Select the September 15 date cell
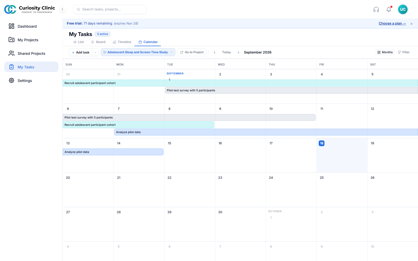Viewport: 418px width, 261px height. (x=190, y=155)
